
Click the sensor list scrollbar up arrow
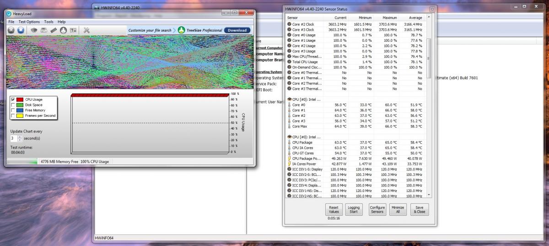429,17
